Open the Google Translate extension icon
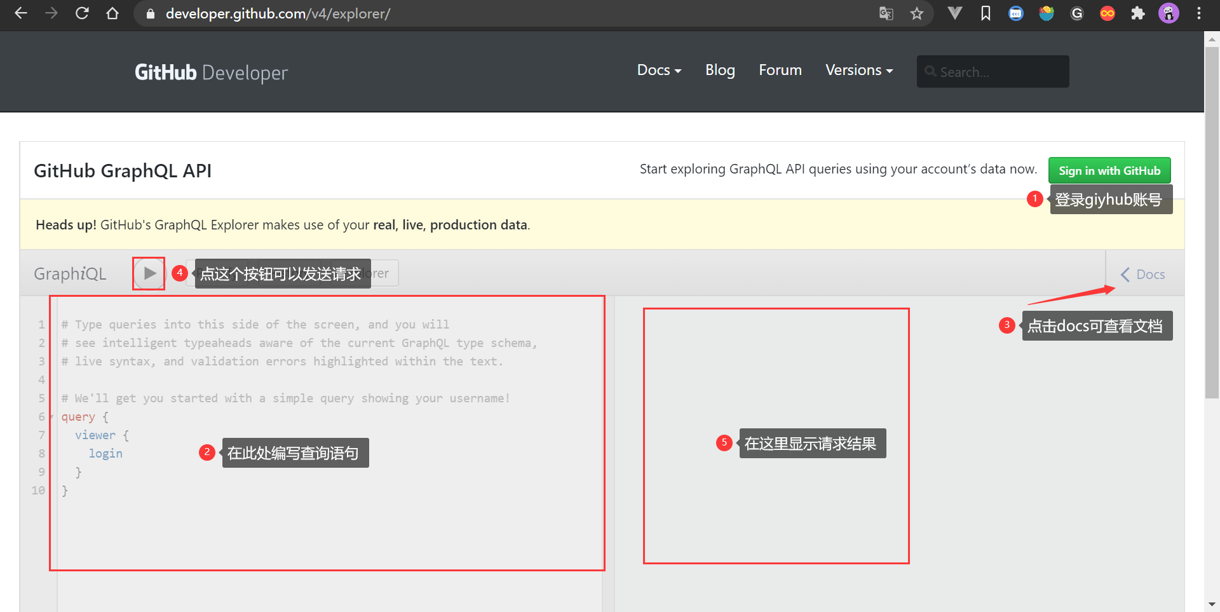The height and width of the screenshot is (612, 1220). [x=886, y=13]
